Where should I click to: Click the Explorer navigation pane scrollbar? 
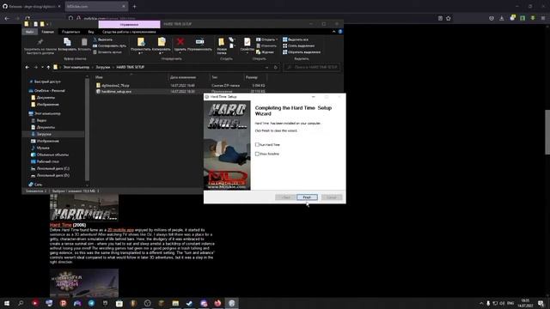click(x=88, y=130)
